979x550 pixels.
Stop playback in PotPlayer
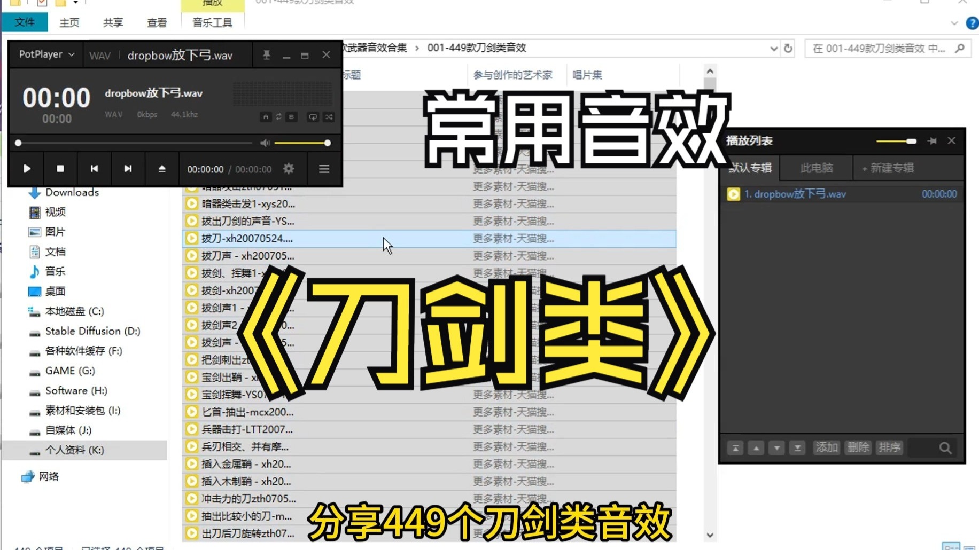click(60, 169)
